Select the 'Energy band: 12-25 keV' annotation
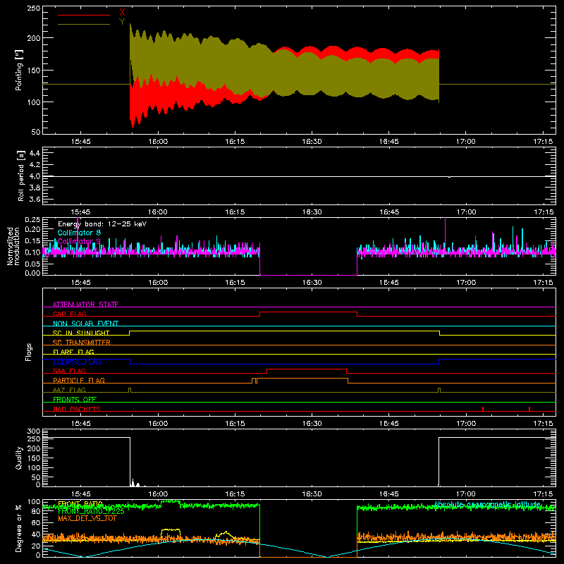 [102, 224]
